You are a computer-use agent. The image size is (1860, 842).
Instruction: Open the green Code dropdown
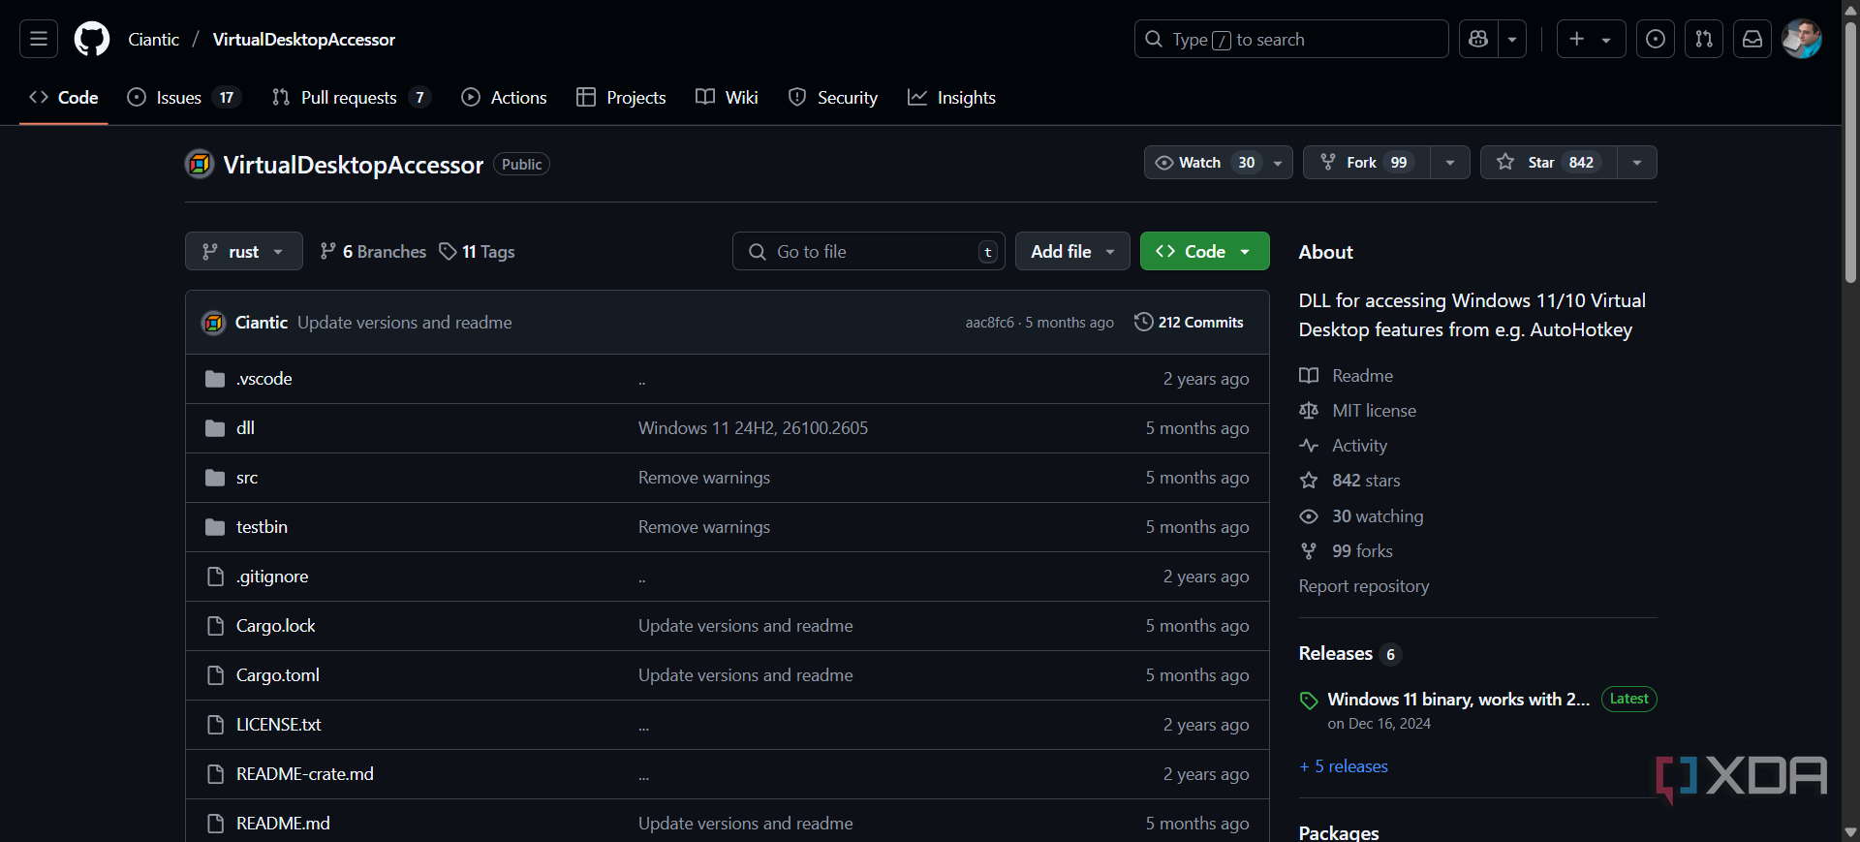point(1204,252)
